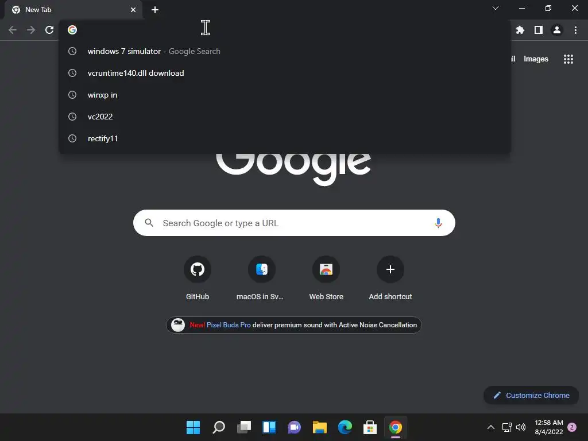This screenshot has width=588, height=441.
Task: Choose the winxp in suggestion
Action: [x=285, y=95]
